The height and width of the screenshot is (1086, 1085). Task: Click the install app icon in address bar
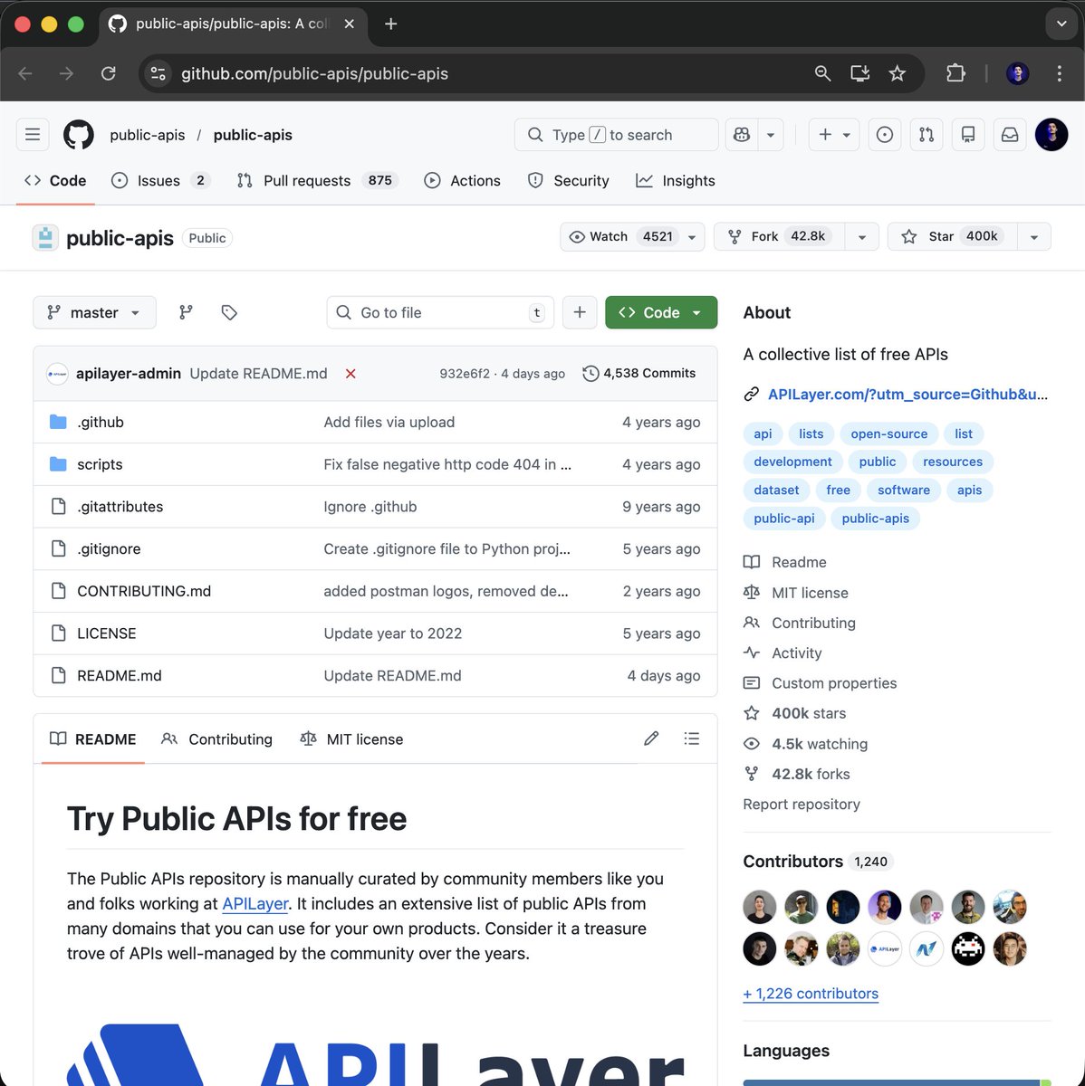[859, 73]
